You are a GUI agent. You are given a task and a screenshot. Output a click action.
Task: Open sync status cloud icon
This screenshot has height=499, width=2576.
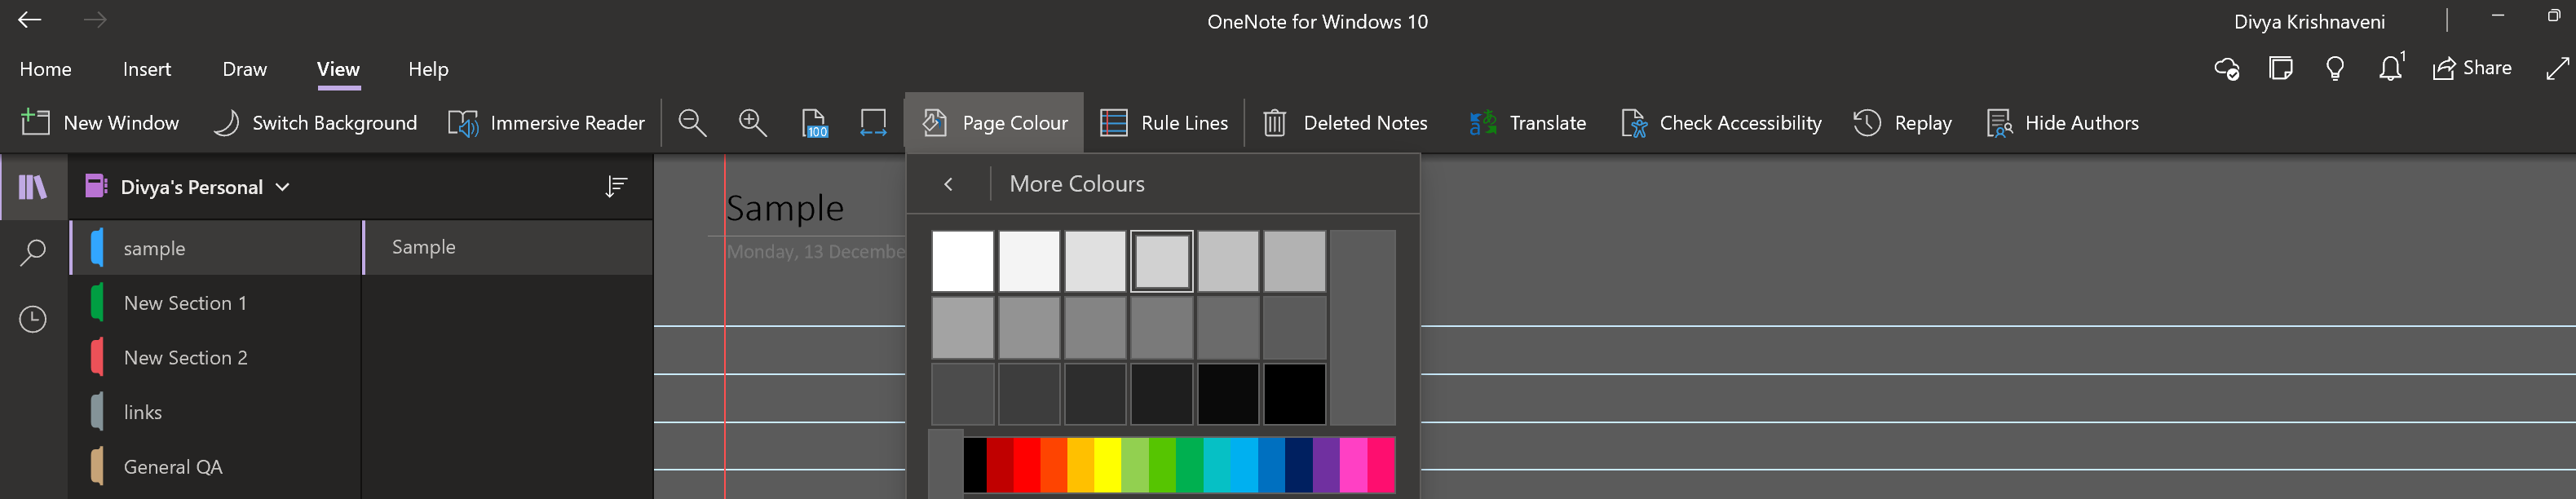[x=2226, y=68]
